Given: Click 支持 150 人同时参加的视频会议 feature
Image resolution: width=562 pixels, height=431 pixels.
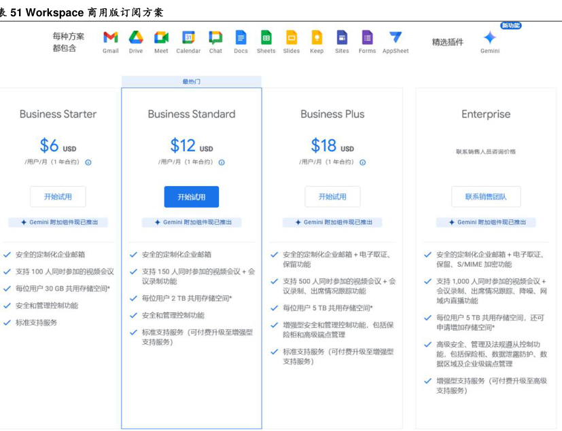Looking at the screenshot, I should click(x=198, y=276).
